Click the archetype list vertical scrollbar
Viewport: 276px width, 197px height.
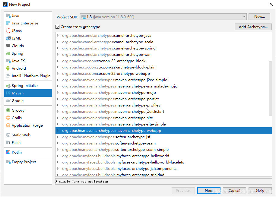(270, 88)
